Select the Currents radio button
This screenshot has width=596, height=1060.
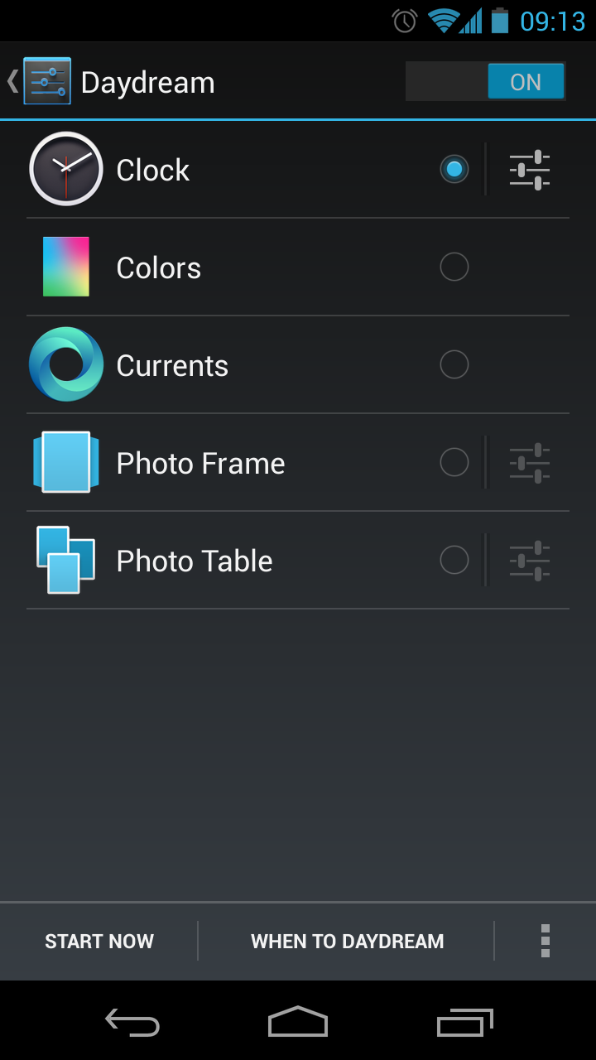[454, 365]
